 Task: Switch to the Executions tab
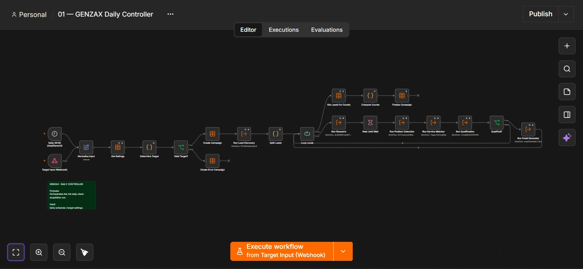click(x=284, y=30)
